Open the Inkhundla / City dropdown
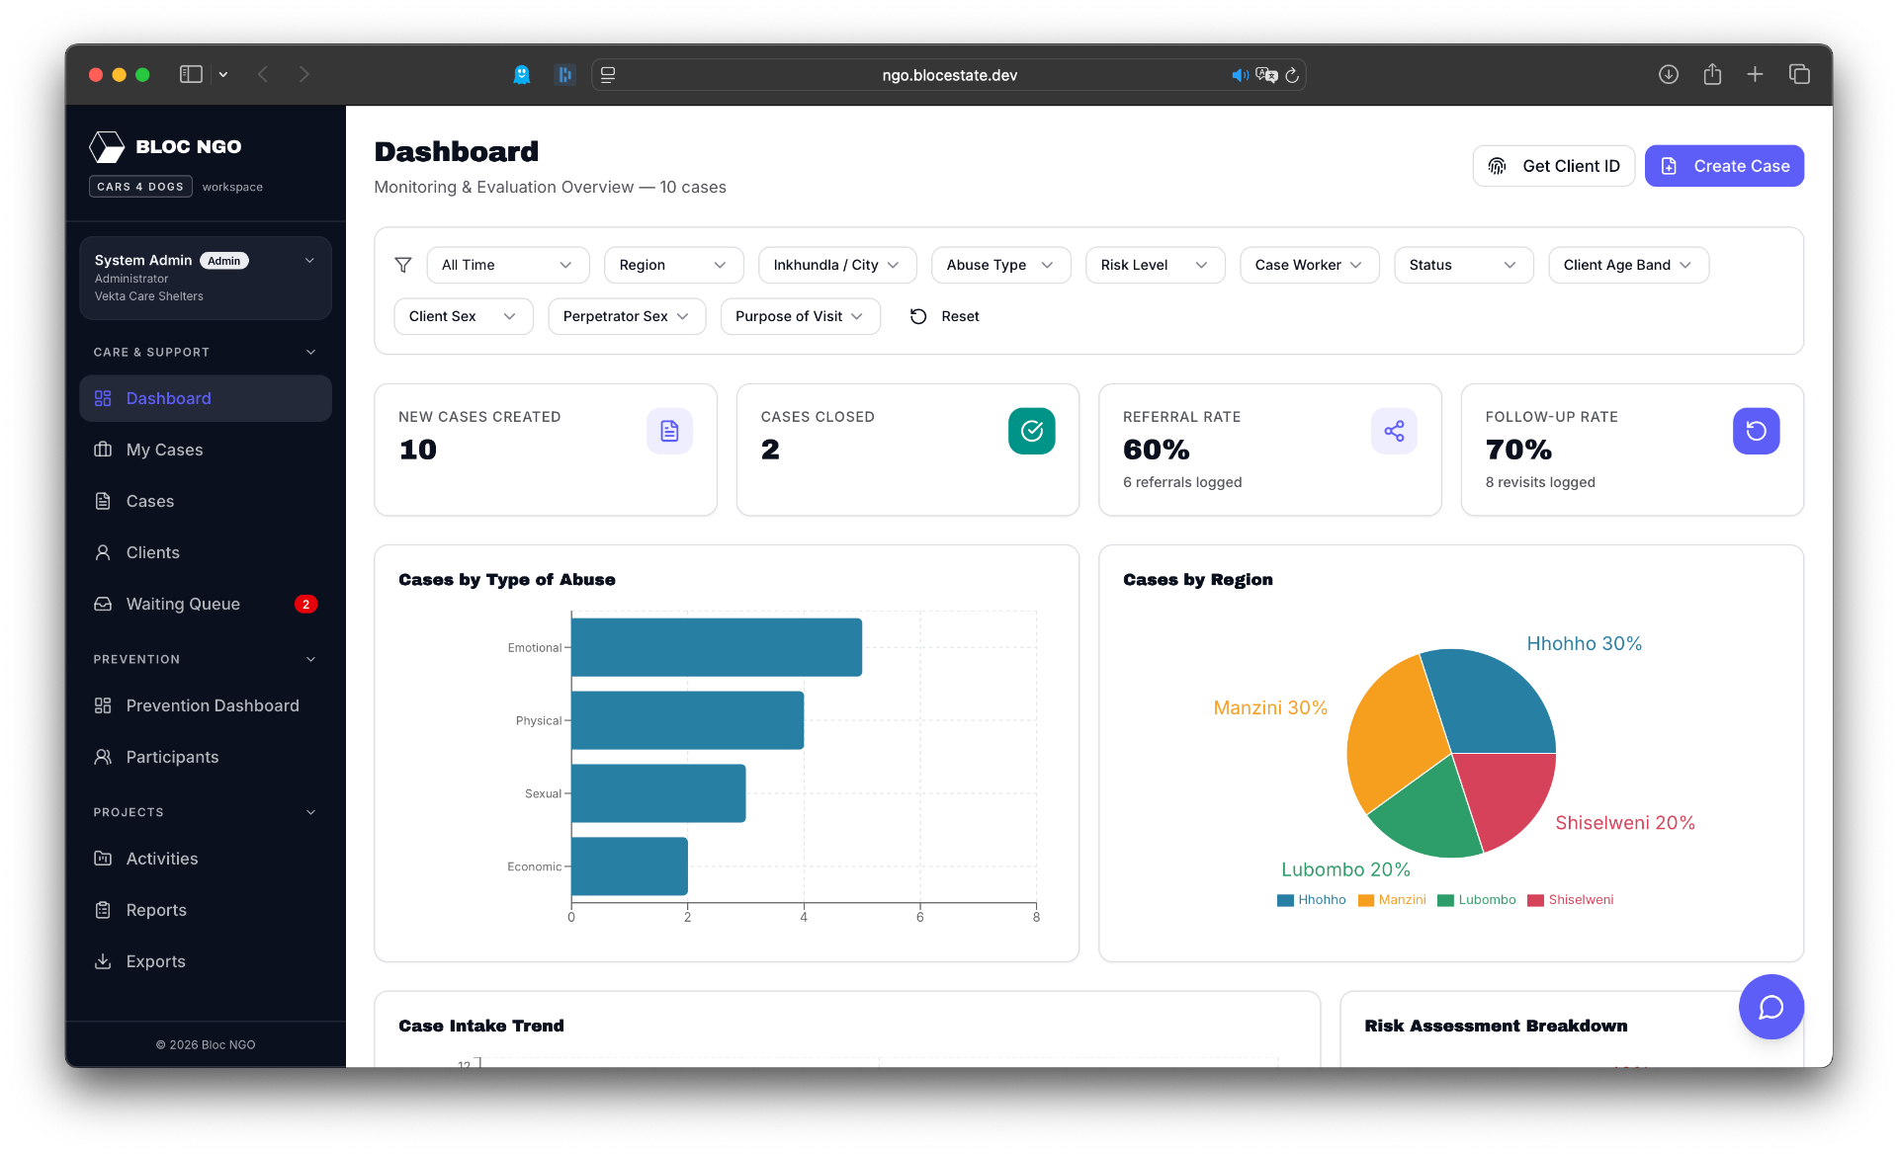The width and height of the screenshot is (1898, 1154). pos(836,265)
